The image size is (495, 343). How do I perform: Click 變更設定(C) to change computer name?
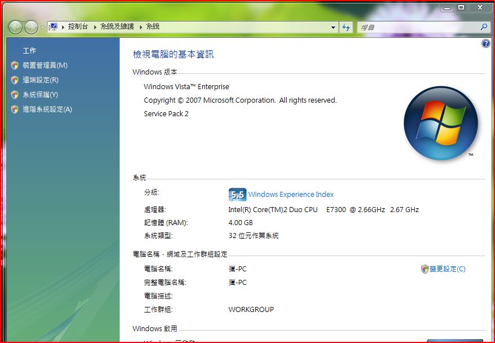click(x=447, y=269)
